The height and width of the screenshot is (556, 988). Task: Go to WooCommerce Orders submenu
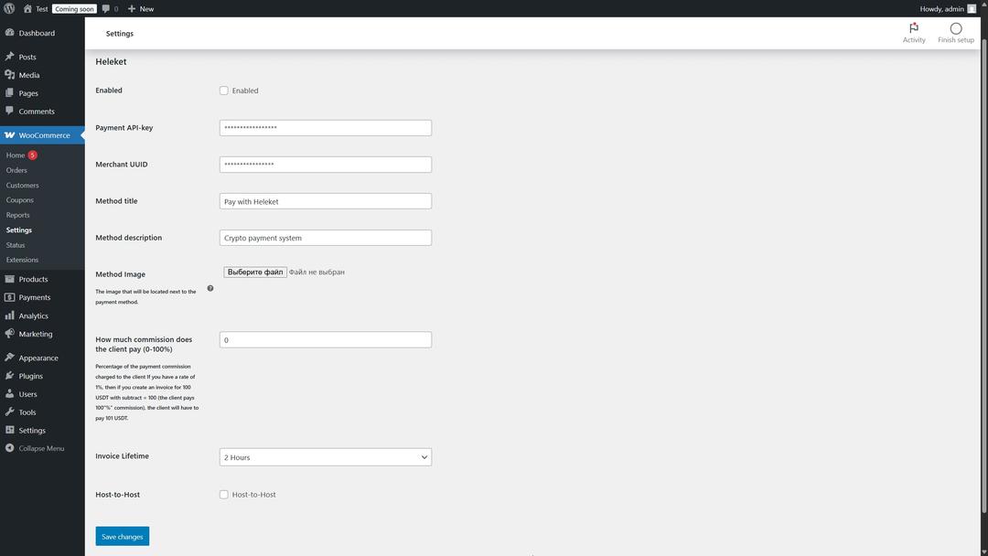coord(16,170)
